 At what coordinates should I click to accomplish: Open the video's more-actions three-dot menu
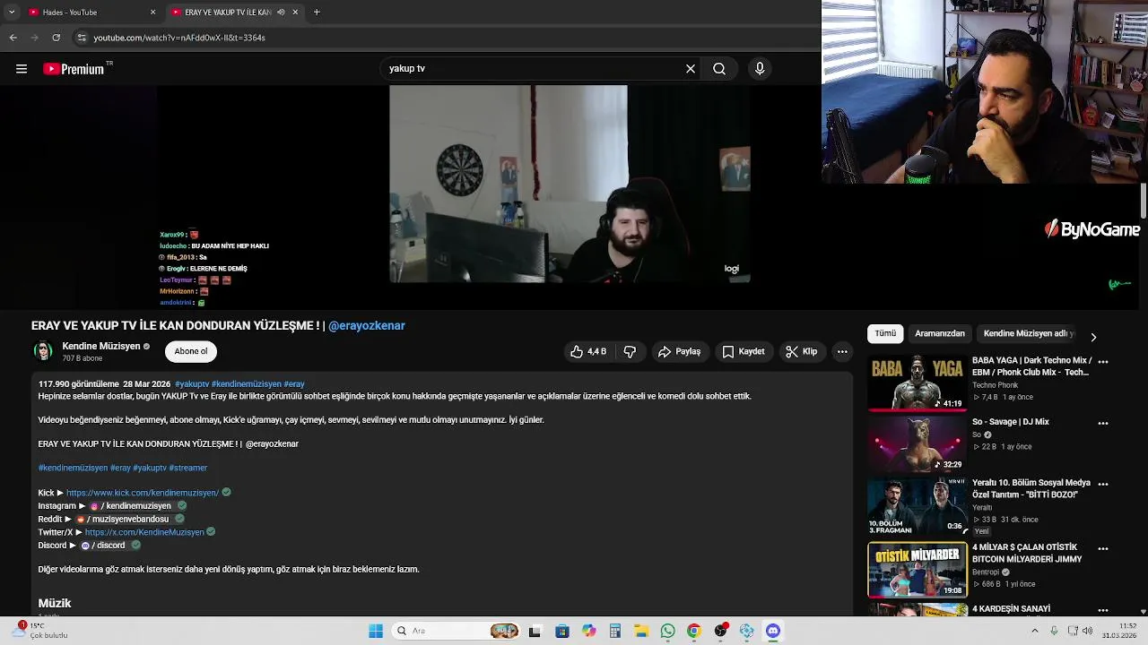click(842, 352)
